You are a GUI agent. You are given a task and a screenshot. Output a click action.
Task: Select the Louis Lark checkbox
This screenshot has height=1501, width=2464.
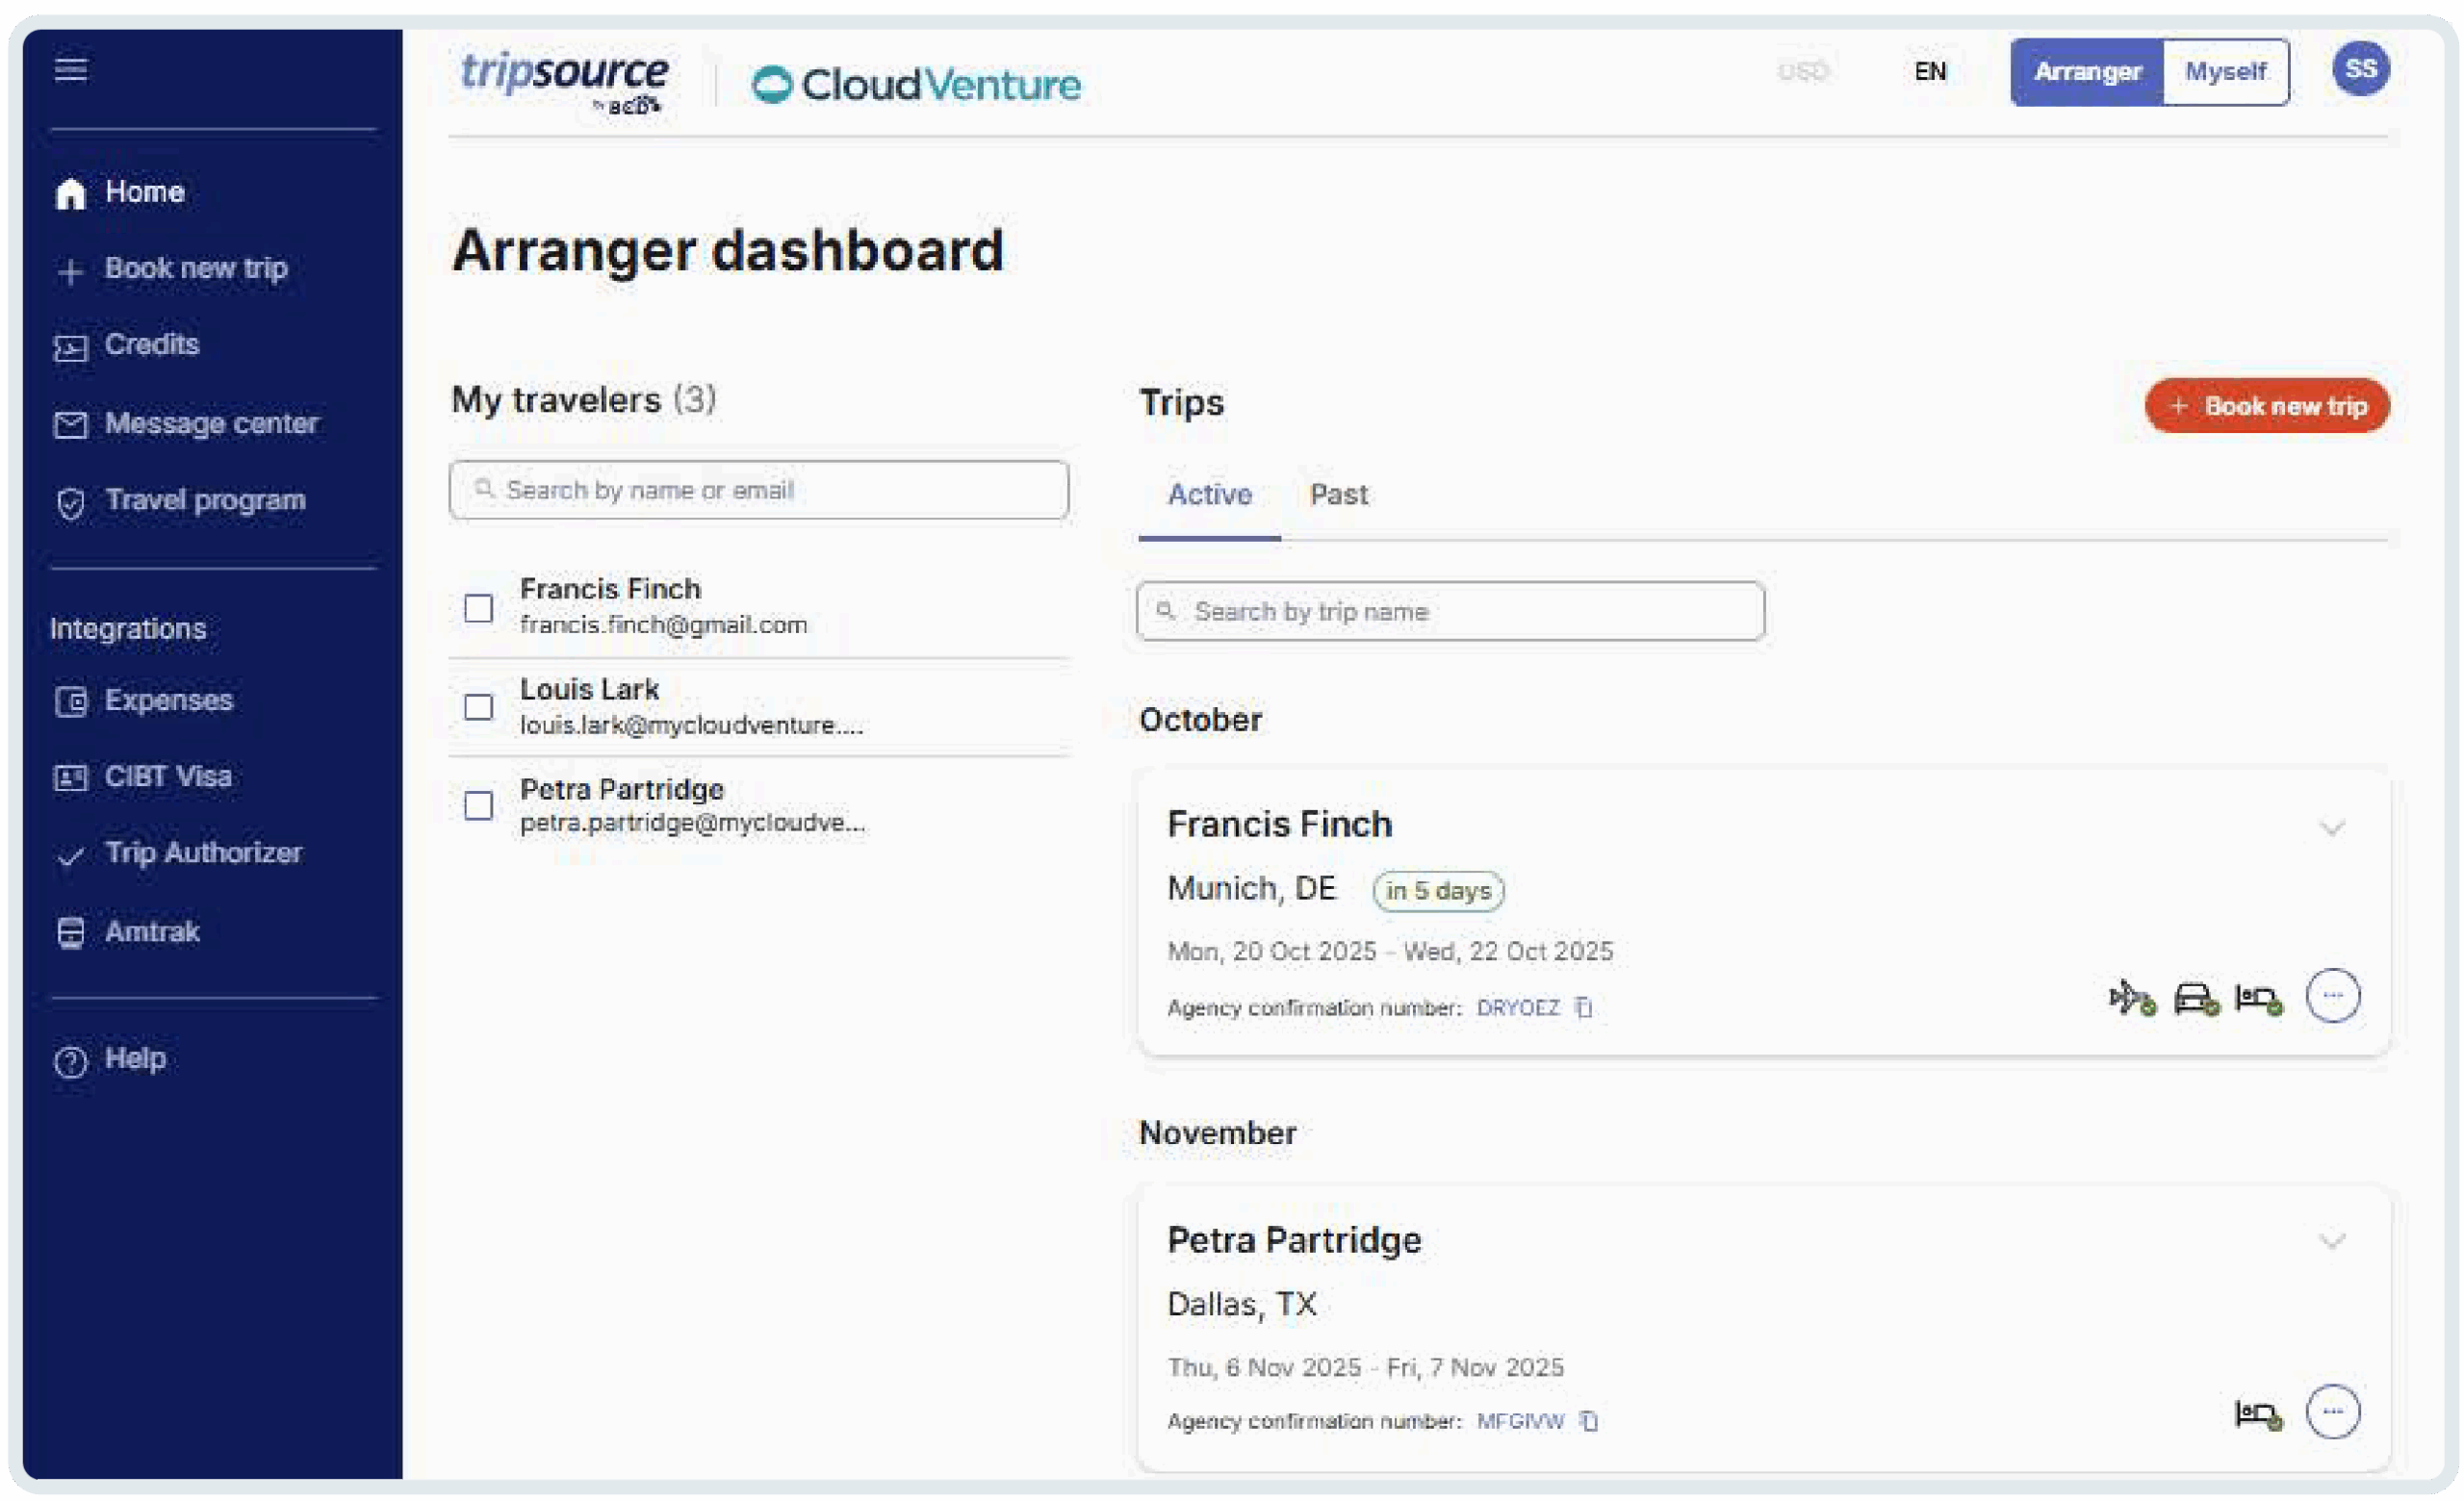coord(479,707)
